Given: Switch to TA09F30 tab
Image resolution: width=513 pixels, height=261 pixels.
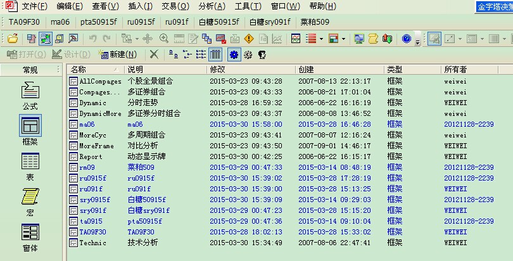Looking at the screenshot, I should coord(24,22).
